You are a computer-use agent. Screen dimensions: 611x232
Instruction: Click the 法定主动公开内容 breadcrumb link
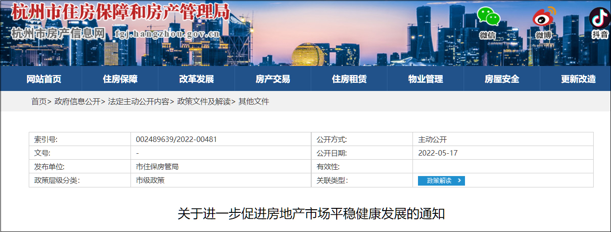click(138, 101)
